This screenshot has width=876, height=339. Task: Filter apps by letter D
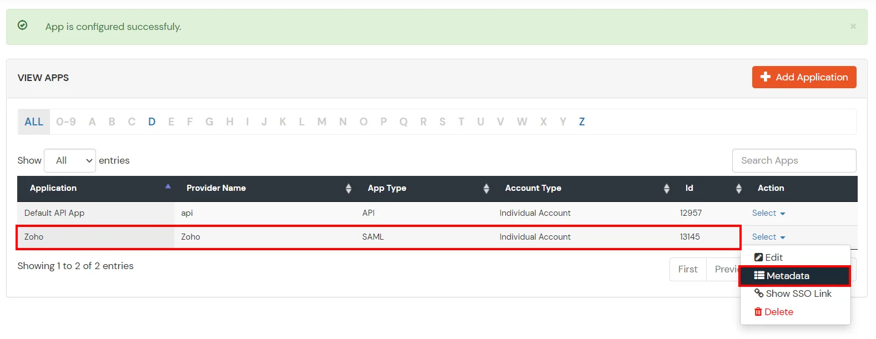point(152,122)
